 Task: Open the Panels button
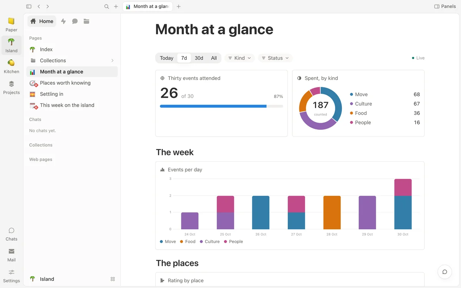(x=445, y=7)
